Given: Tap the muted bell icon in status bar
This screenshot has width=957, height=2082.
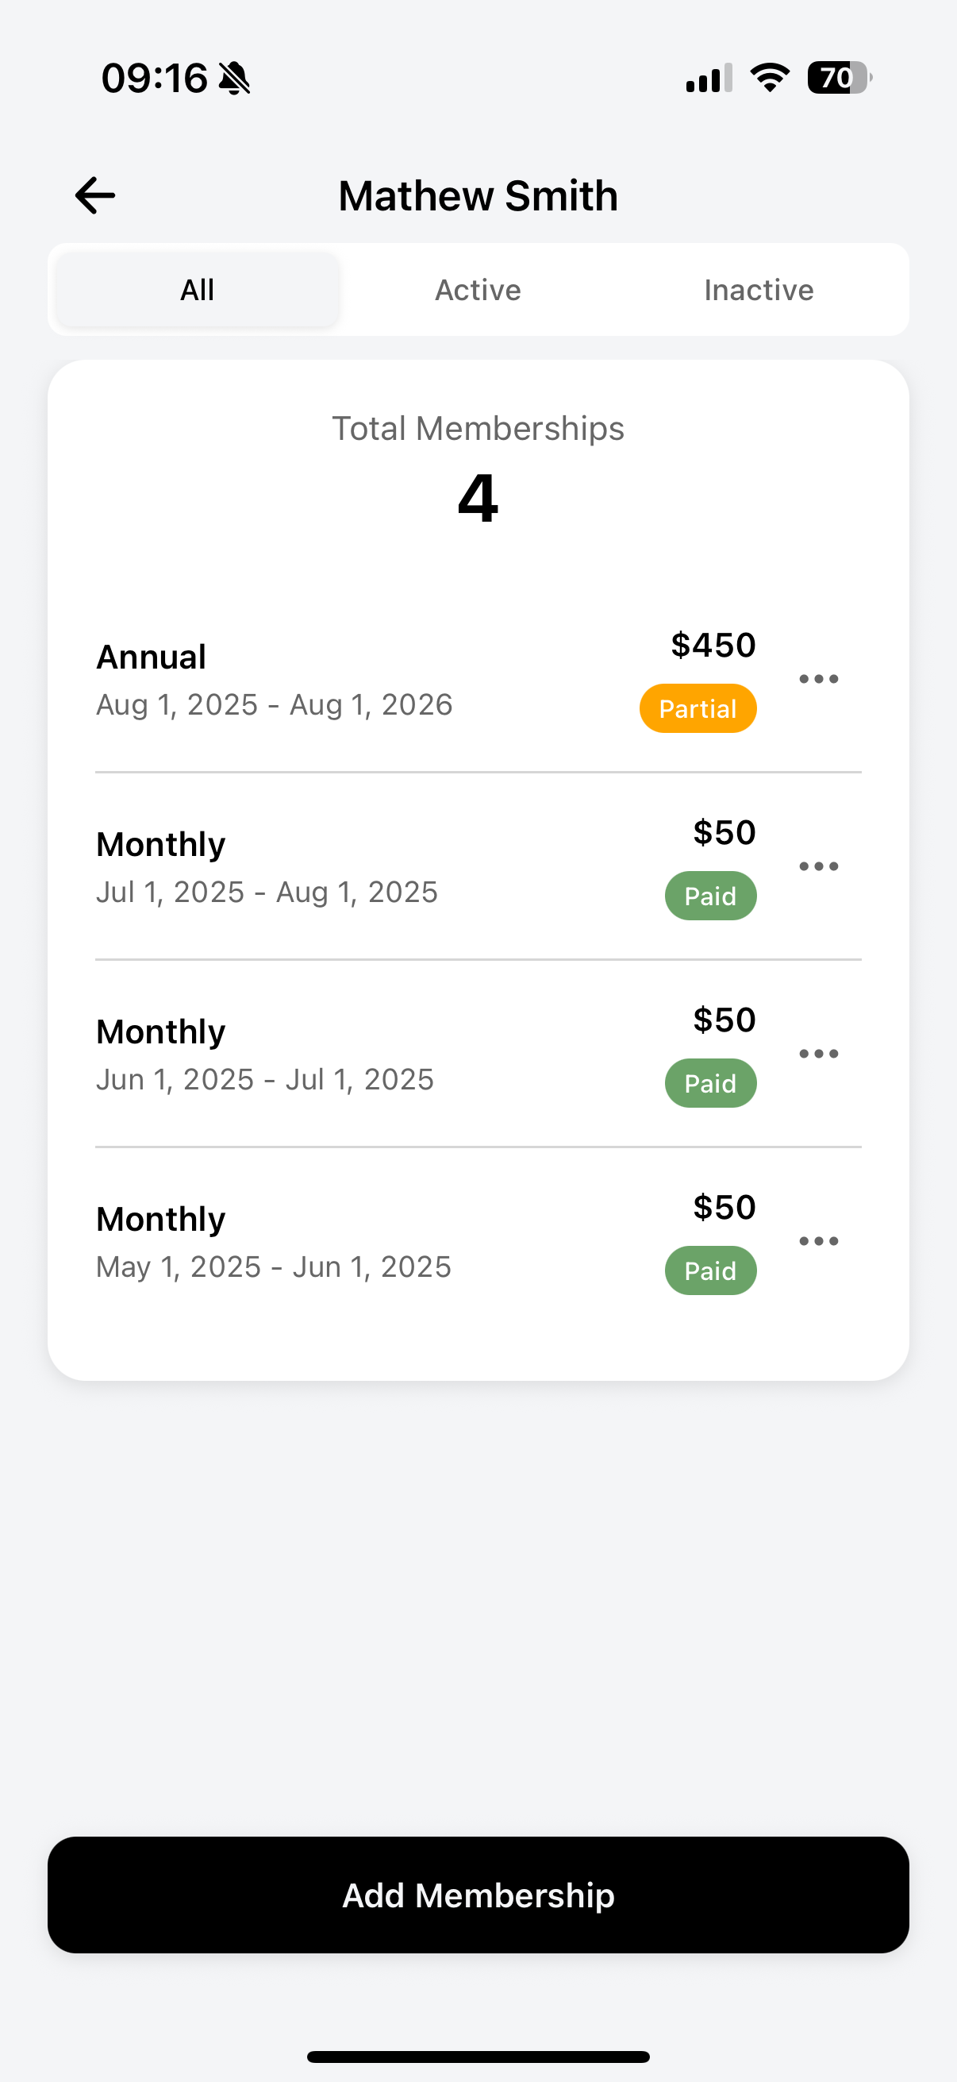Looking at the screenshot, I should [234, 79].
